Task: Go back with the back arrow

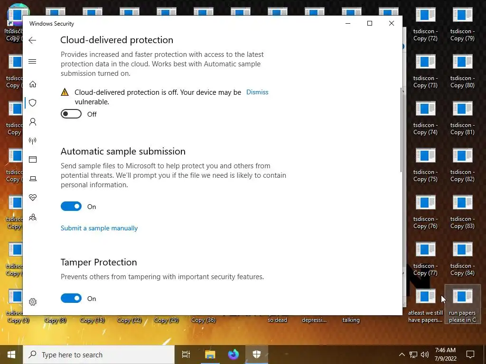Action: click(32, 40)
